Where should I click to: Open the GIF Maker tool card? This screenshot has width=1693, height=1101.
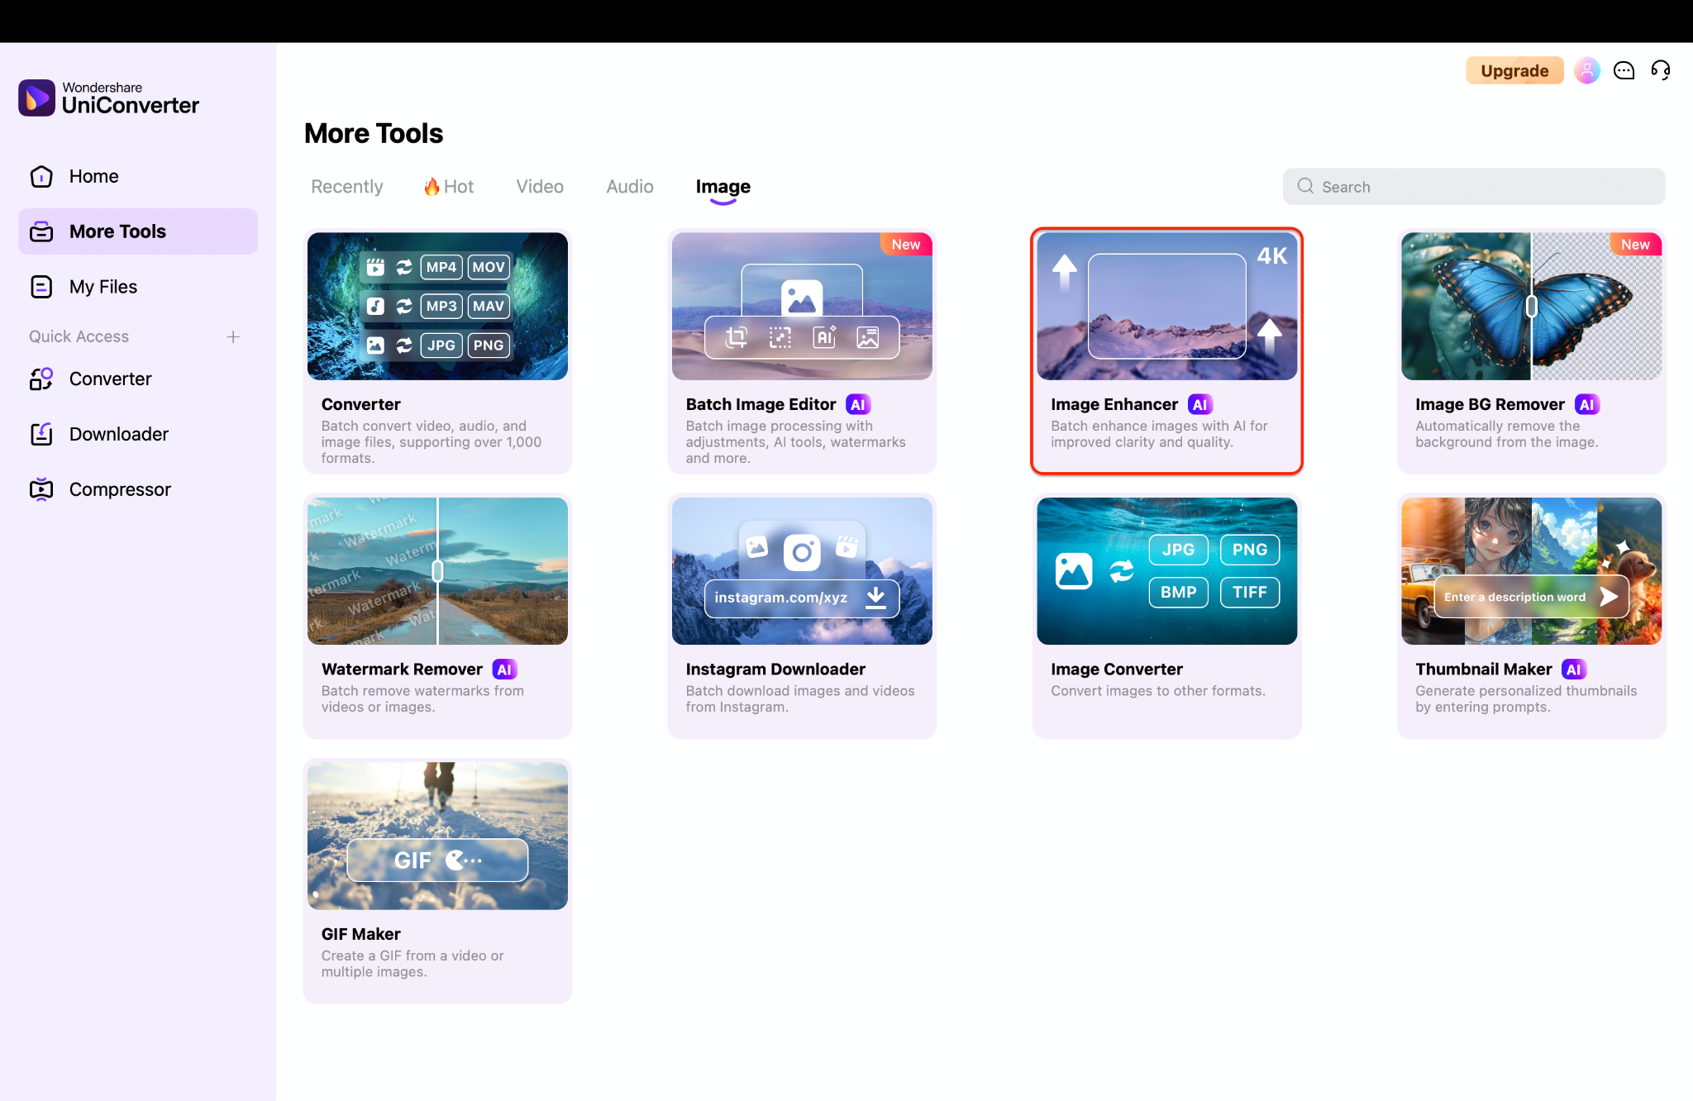coord(437,879)
